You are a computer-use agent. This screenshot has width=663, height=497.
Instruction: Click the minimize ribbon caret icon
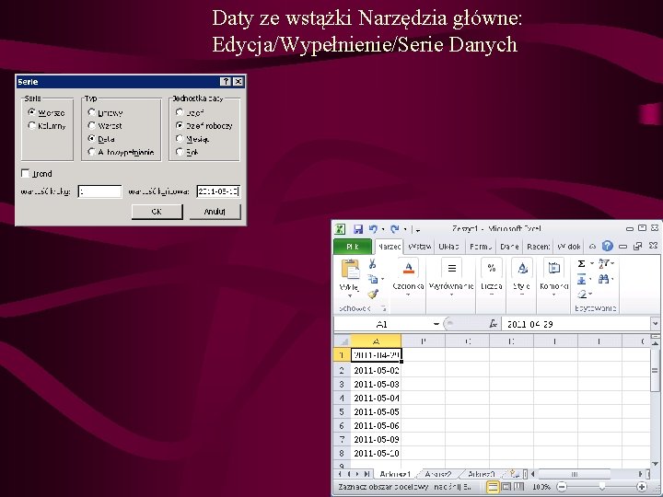click(592, 247)
